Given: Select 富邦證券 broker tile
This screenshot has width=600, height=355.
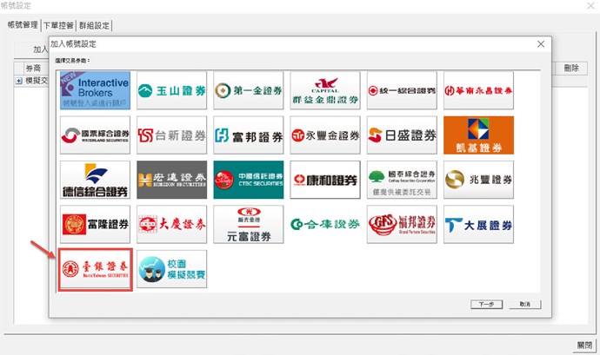Looking at the screenshot, I should 249,135.
